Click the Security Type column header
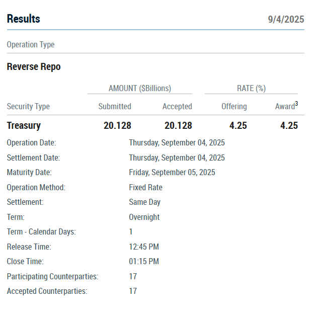The image size is (321, 314). [28, 107]
